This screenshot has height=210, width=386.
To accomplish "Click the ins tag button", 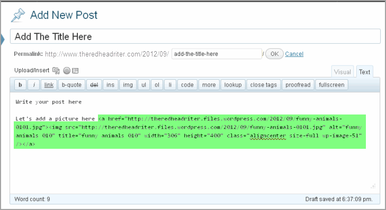I will coord(111,85).
